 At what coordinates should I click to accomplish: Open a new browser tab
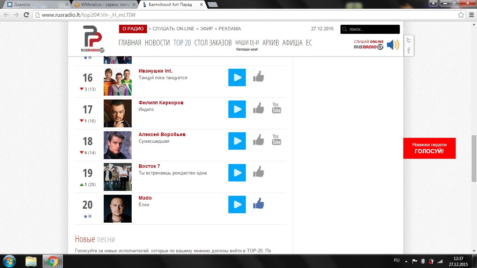tap(212, 5)
